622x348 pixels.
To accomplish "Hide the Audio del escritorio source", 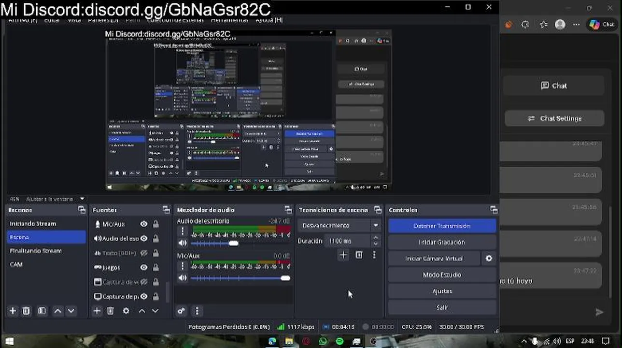I will click(x=144, y=238).
